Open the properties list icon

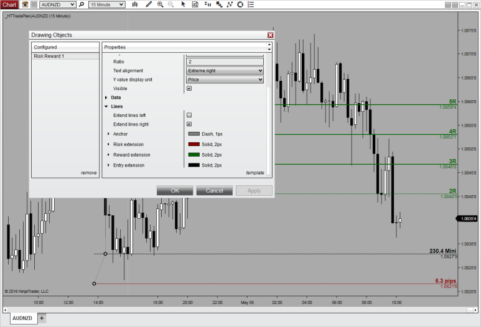point(251,4)
